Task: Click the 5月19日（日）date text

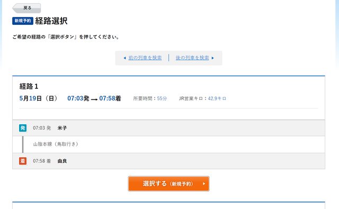Action: pos(39,98)
